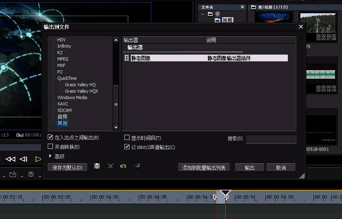This screenshot has height=219, width=342.
Task: Close the 输出到文件 dialog
Action: pyautogui.click(x=301, y=27)
